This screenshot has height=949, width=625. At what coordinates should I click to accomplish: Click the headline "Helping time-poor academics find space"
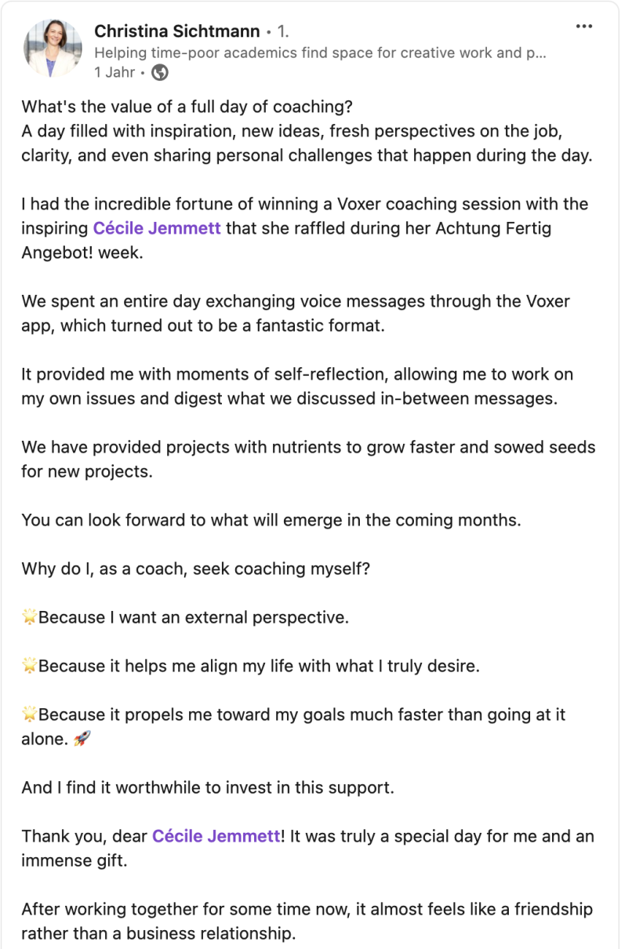[x=320, y=53]
